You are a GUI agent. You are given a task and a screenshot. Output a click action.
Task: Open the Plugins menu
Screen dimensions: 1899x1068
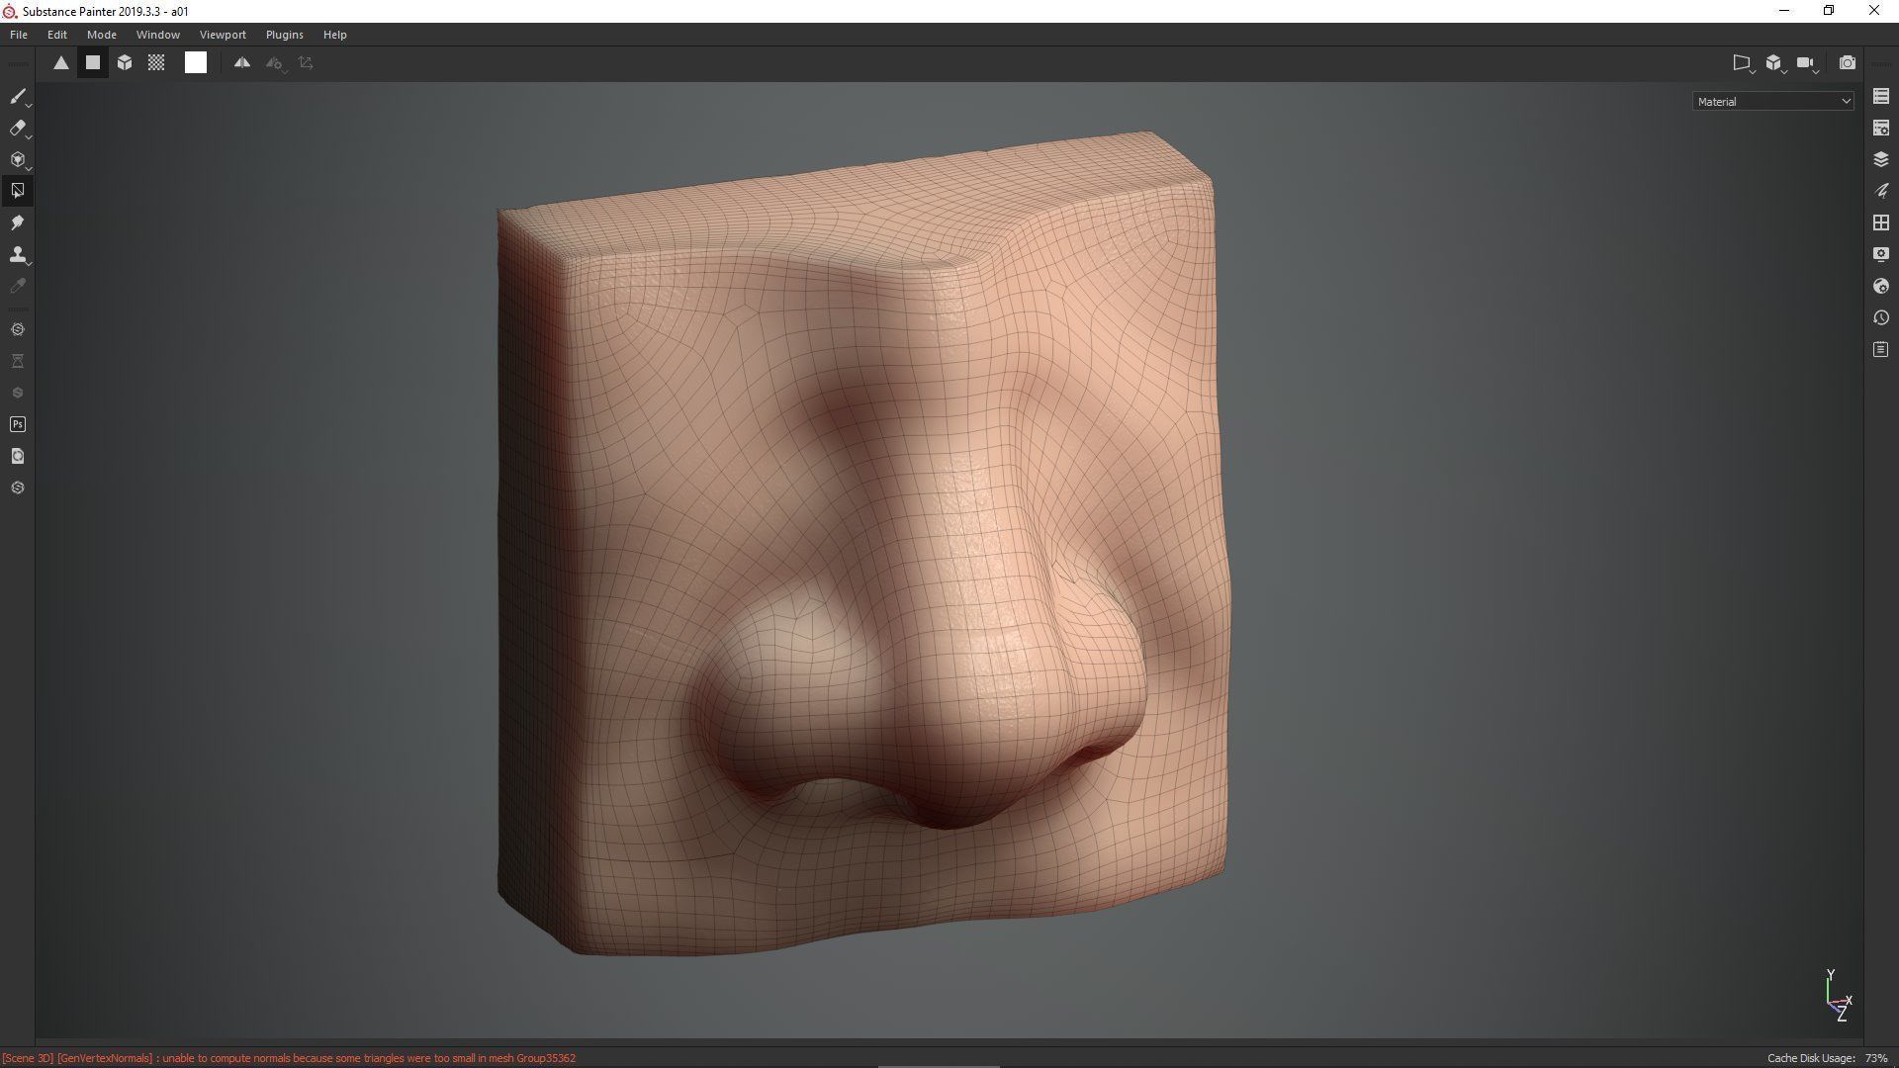coord(285,35)
